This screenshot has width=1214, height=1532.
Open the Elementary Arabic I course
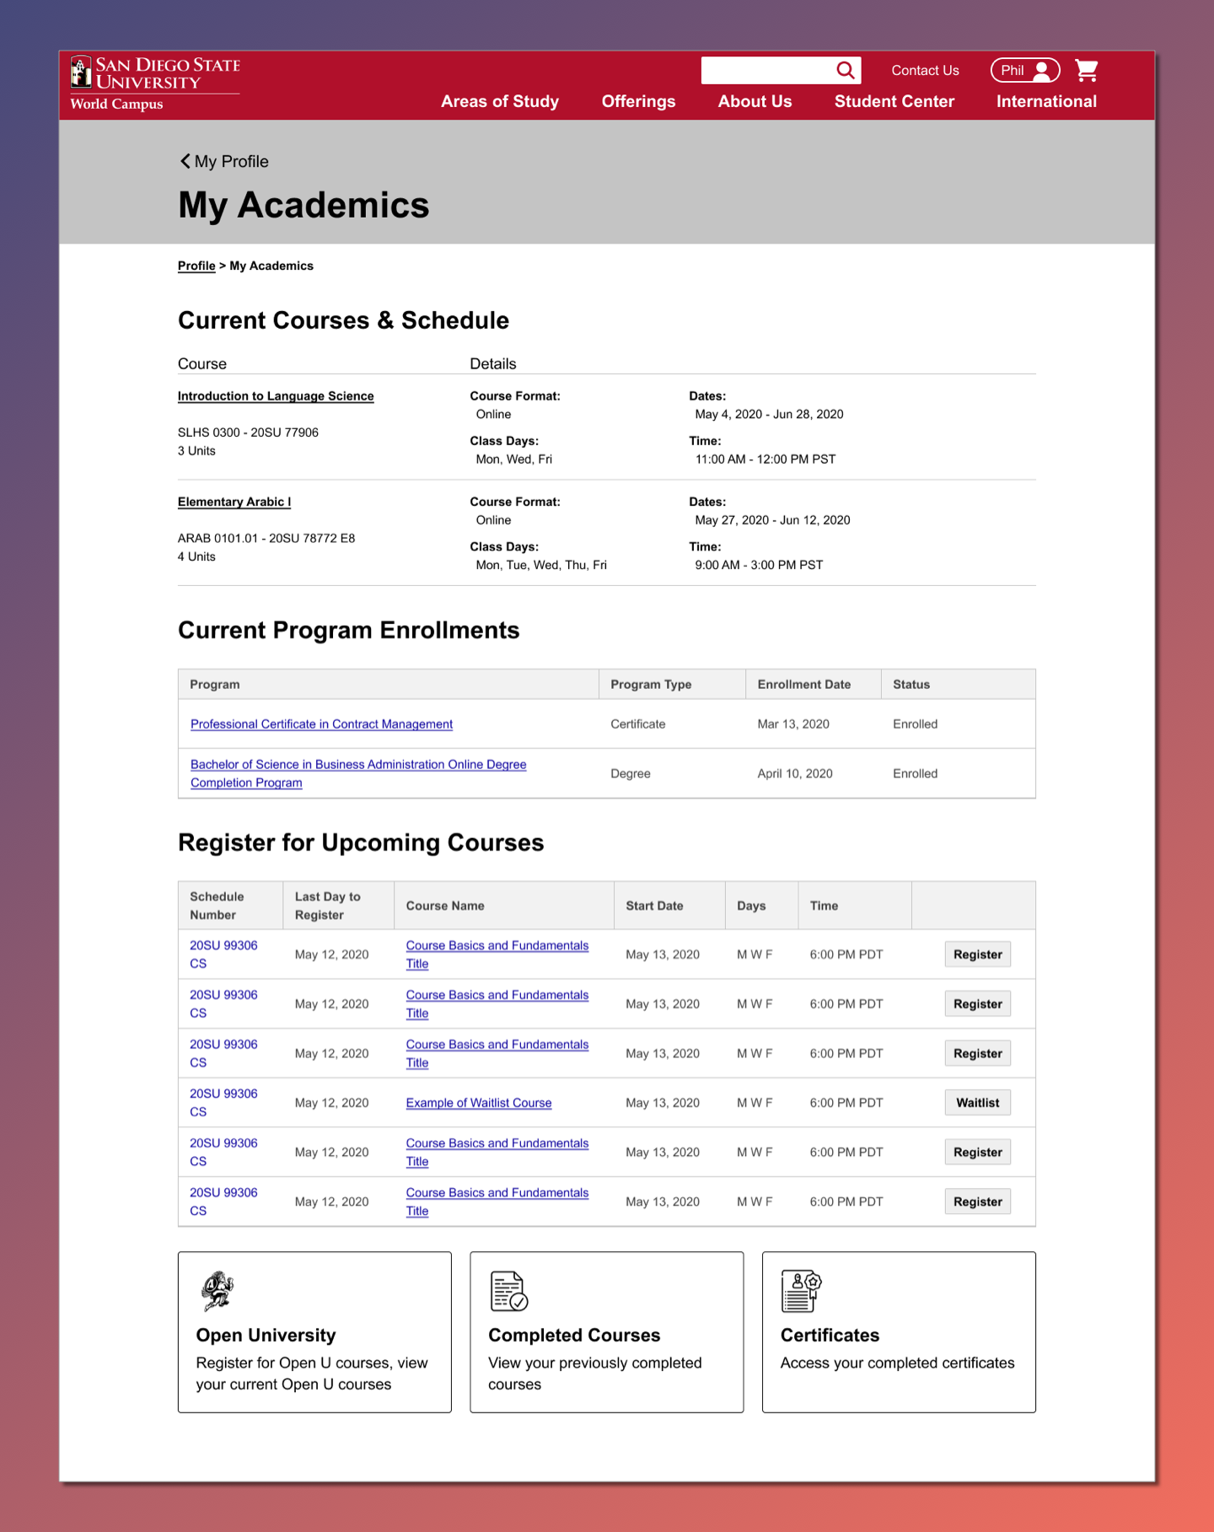click(234, 502)
